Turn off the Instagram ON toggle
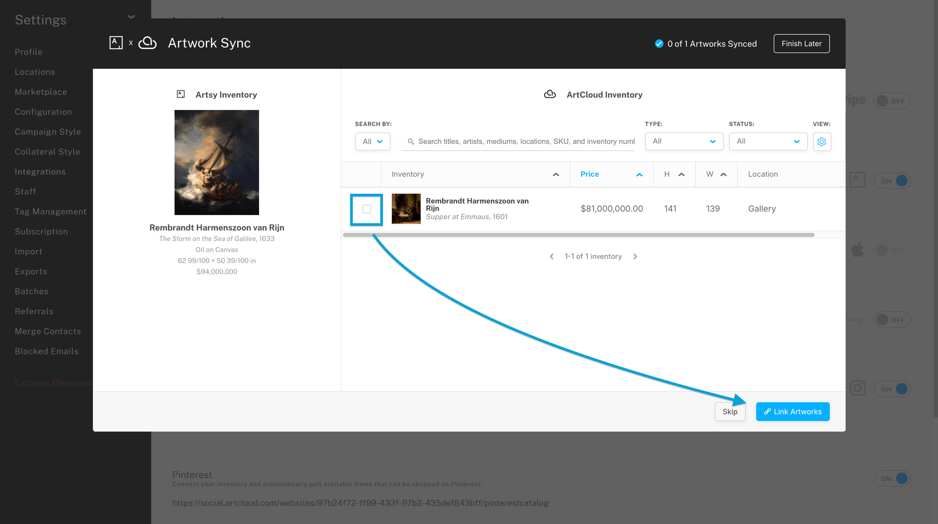This screenshot has height=524, width=938. pyautogui.click(x=892, y=388)
